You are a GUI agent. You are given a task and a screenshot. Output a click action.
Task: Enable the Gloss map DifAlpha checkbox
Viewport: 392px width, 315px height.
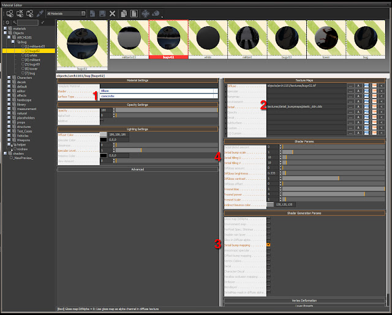[x=268, y=218]
